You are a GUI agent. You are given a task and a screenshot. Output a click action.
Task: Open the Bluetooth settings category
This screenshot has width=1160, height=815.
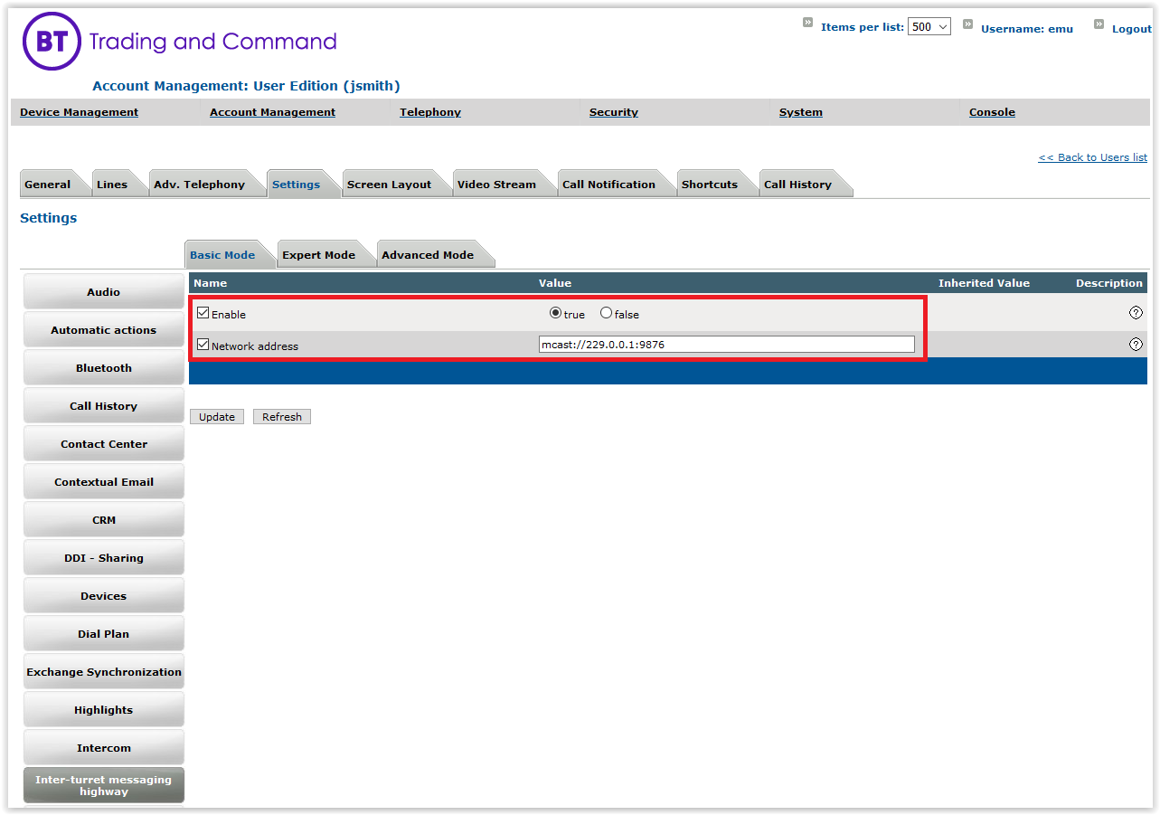104,368
